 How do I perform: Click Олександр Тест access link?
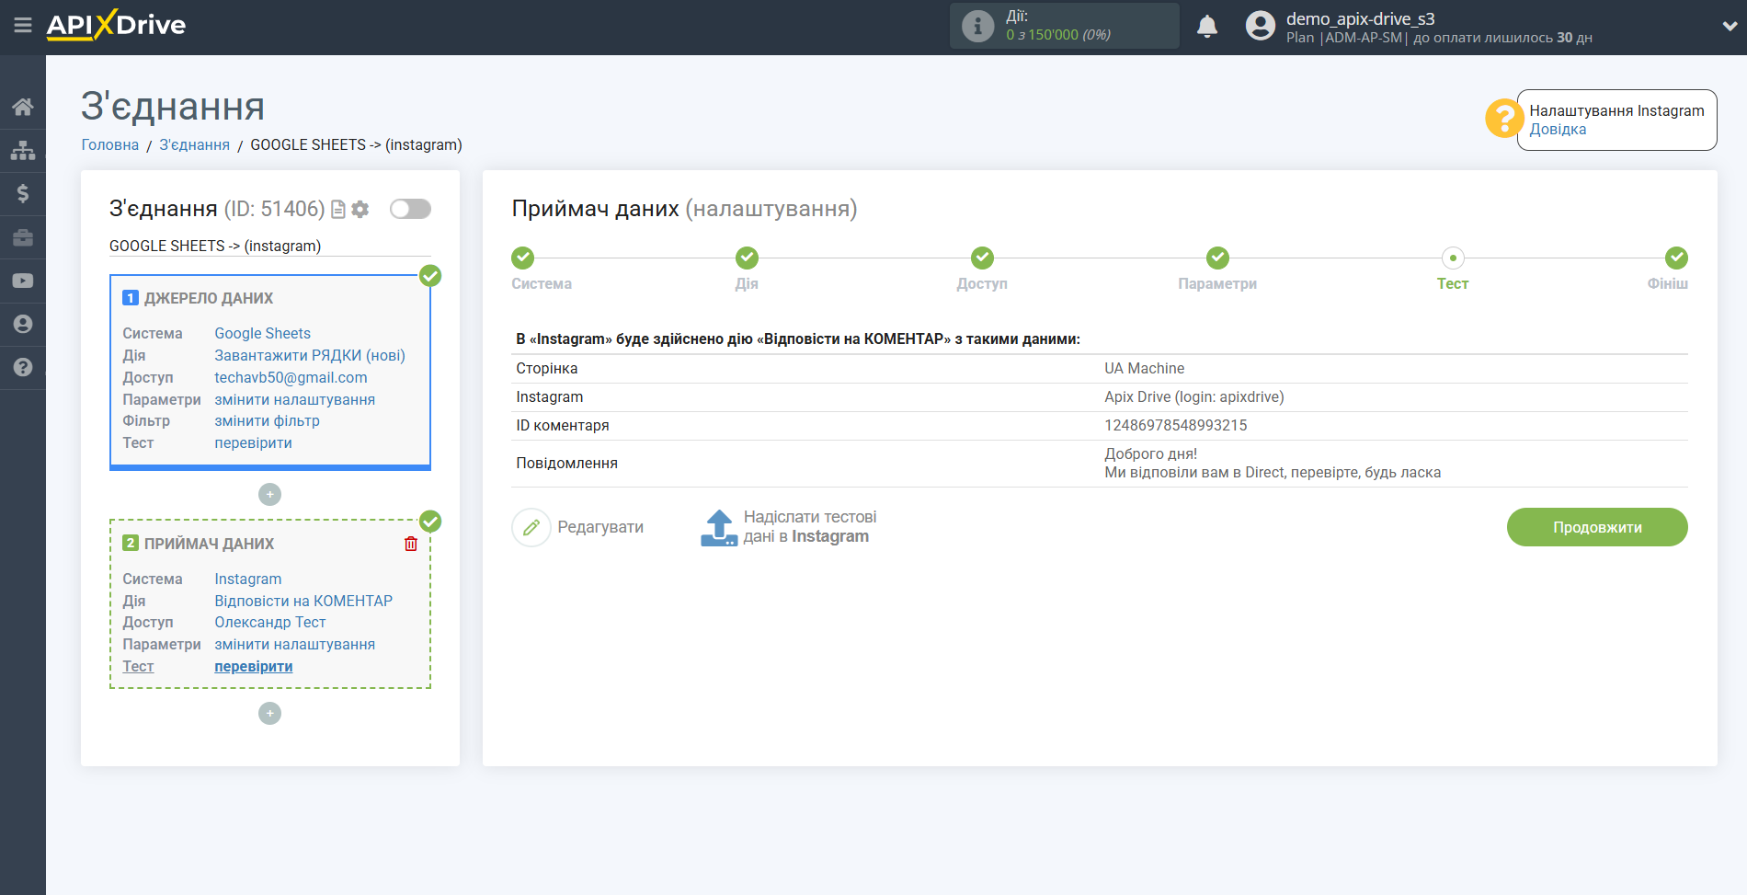270,622
